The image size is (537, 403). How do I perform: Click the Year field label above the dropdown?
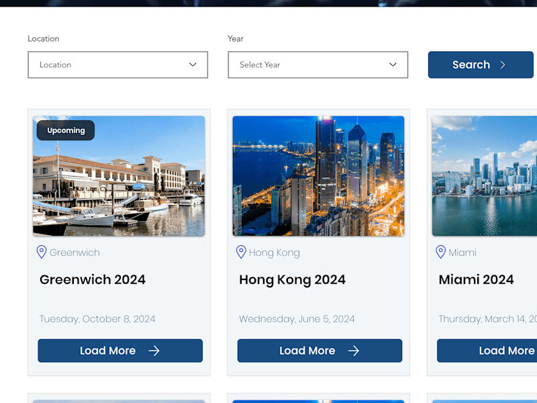tap(236, 39)
